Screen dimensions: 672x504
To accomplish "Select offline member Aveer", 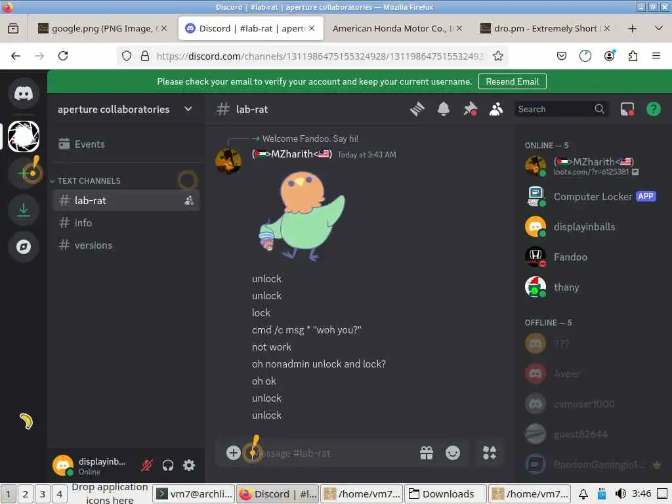I will [x=593, y=373].
